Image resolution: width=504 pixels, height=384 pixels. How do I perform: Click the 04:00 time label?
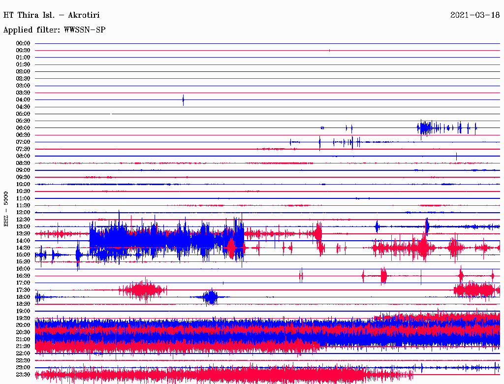click(23, 100)
